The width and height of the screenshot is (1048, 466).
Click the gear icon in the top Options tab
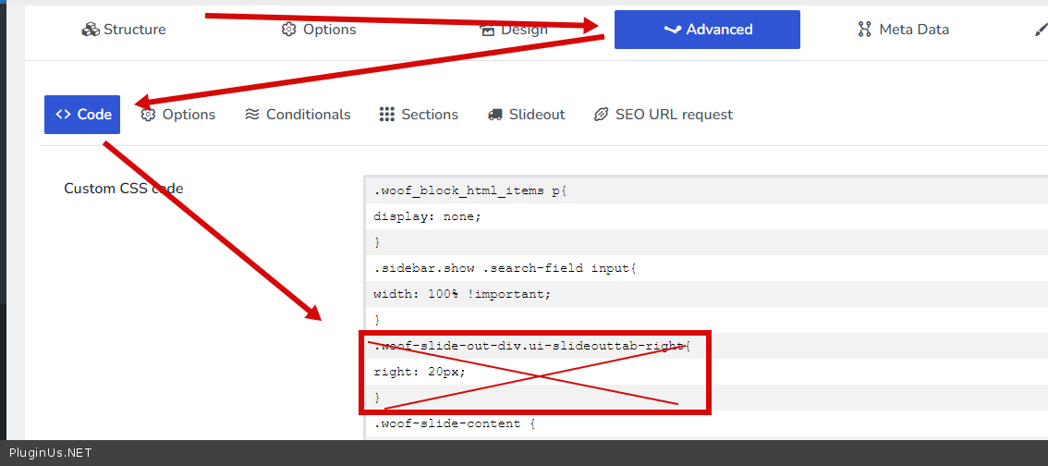(288, 30)
